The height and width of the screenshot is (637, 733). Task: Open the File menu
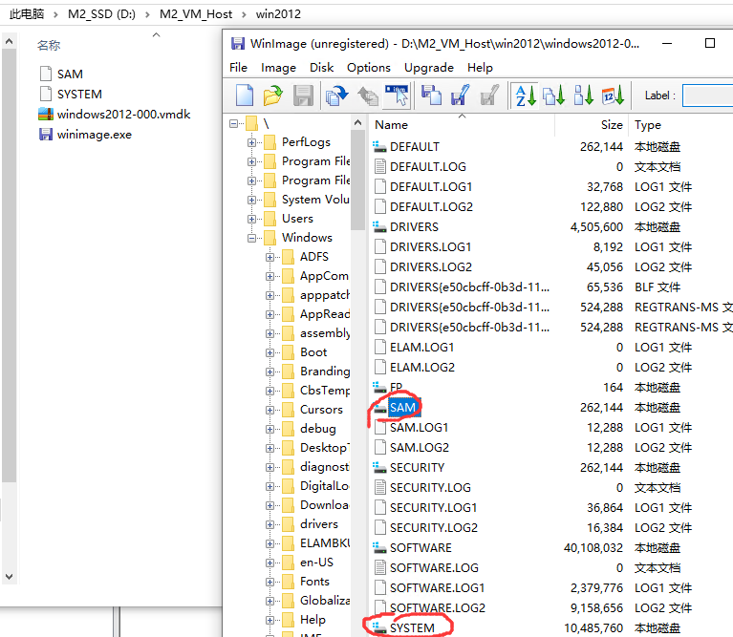pos(238,68)
